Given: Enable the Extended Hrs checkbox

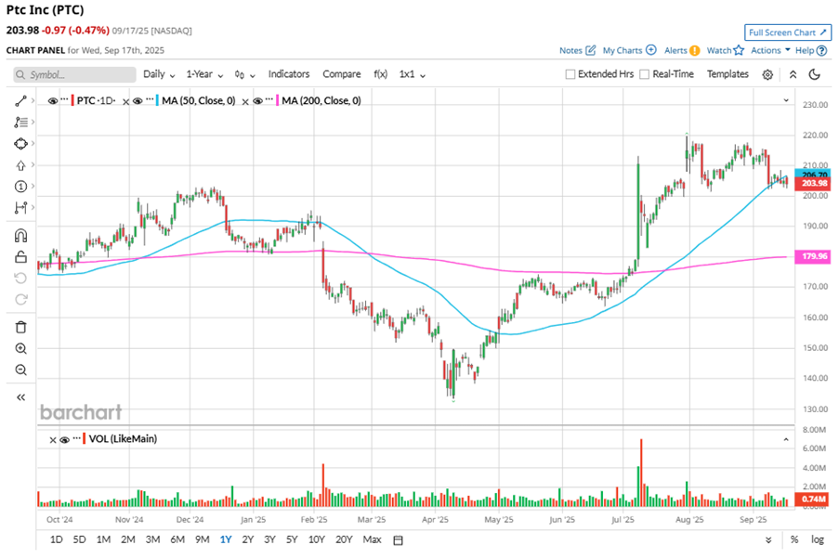Looking at the screenshot, I should tap(570, 74).
